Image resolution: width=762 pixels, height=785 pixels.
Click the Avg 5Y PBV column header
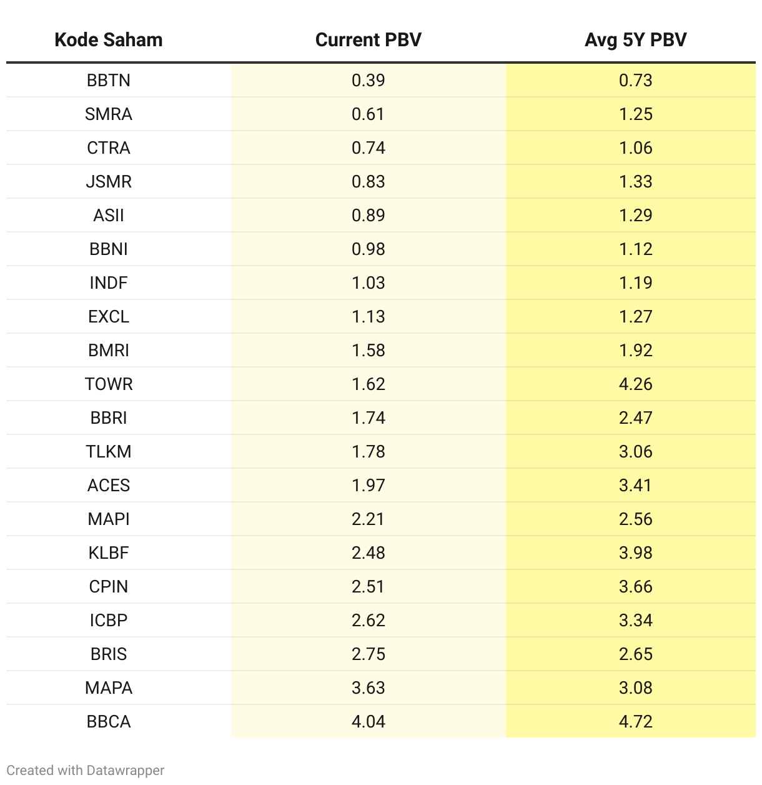635,40
